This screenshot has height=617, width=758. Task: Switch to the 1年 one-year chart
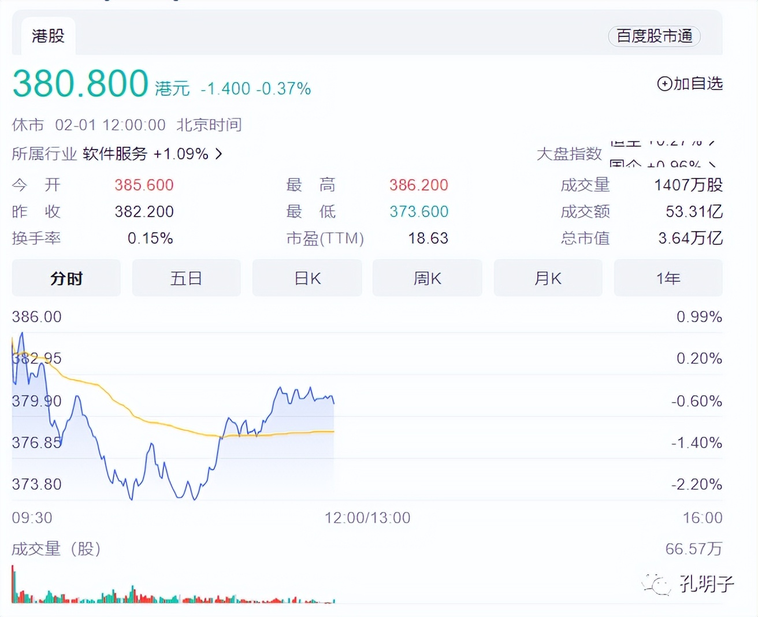pyautogui.click(x=668, y=278)
